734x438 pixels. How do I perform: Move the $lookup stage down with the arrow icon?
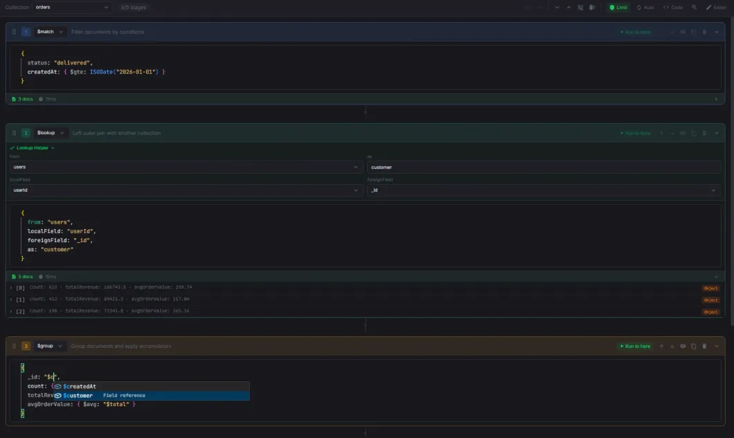673,133
